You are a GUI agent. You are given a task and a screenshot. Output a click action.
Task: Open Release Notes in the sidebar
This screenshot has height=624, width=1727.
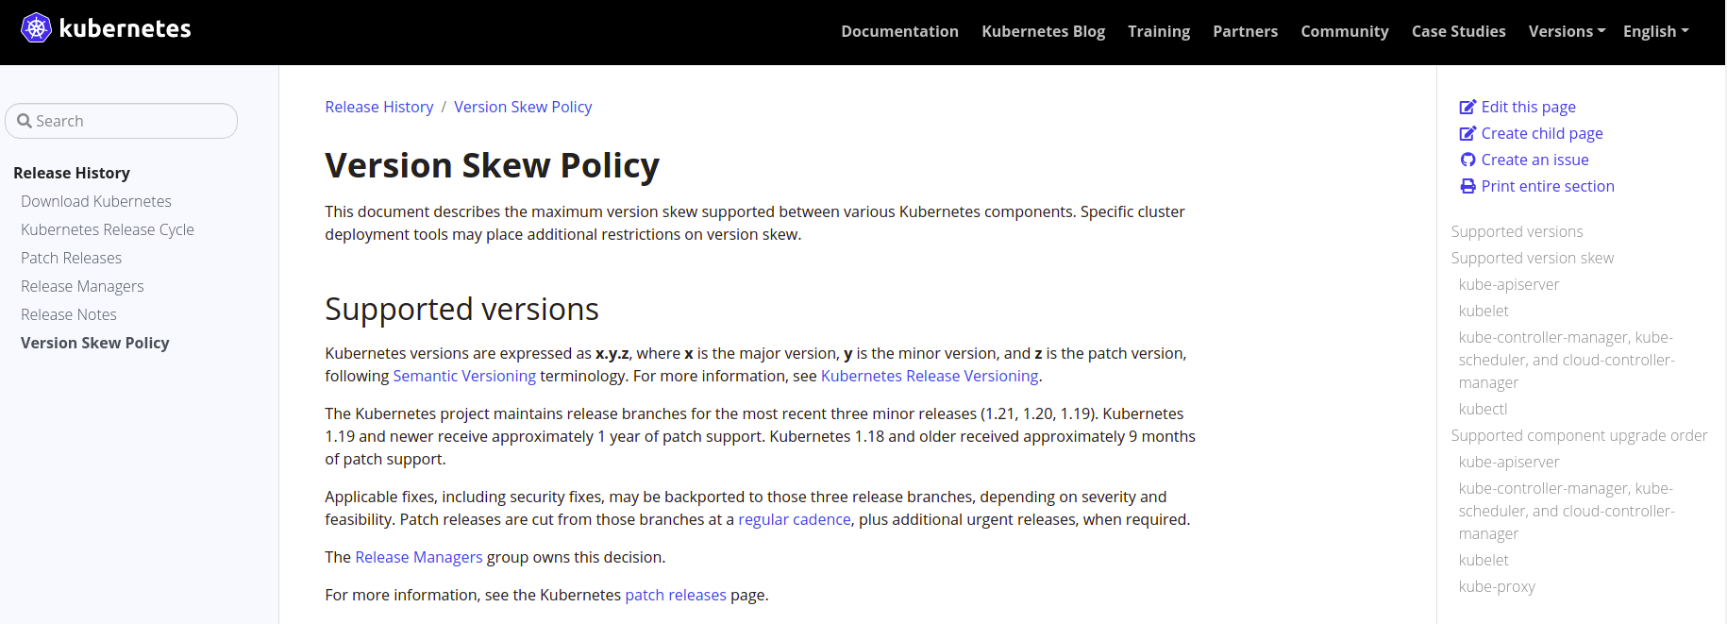pos(69,314)
